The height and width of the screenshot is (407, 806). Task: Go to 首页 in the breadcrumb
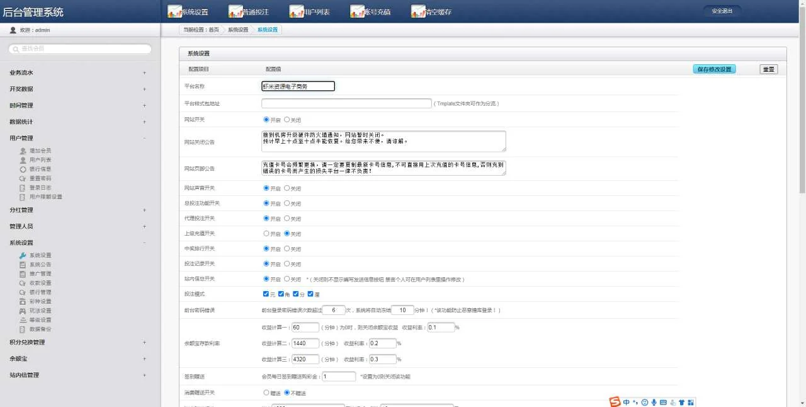point(214,30)
